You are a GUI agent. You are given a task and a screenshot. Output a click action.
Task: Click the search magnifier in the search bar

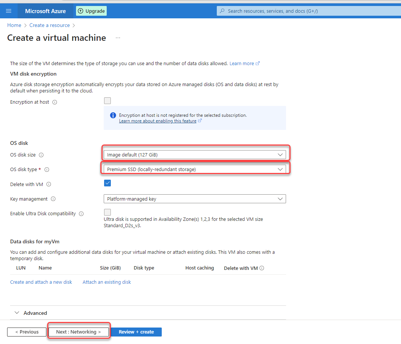(222, 10)
